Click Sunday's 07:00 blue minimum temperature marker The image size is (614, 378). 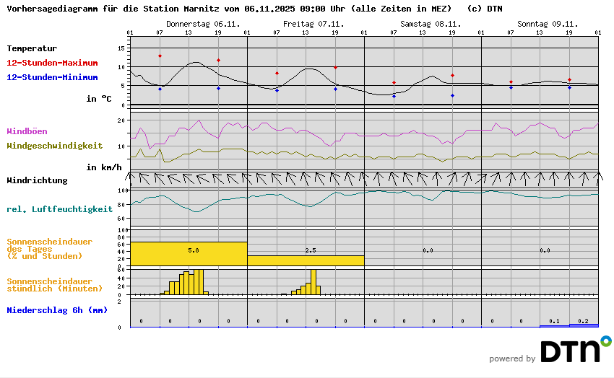pos(511,87)
